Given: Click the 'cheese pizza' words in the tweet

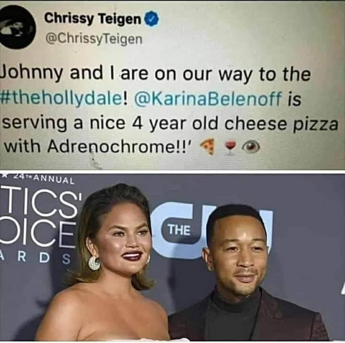Looking at the screenshot, I should [x=281, y=124].
